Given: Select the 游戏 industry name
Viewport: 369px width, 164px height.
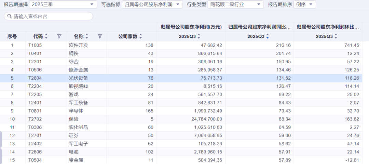Looking at the screenshot, I should [x=74, y=94].
